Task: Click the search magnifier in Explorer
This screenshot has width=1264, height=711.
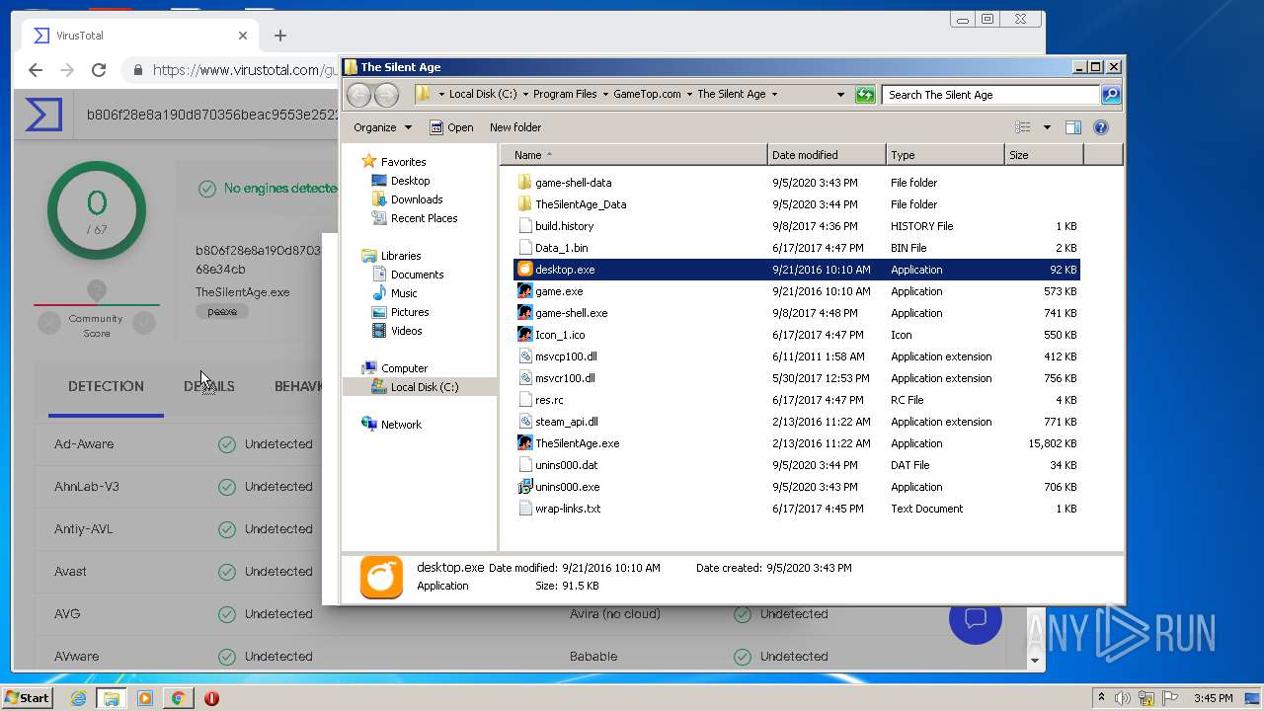Action: (x=1111, y=95)
